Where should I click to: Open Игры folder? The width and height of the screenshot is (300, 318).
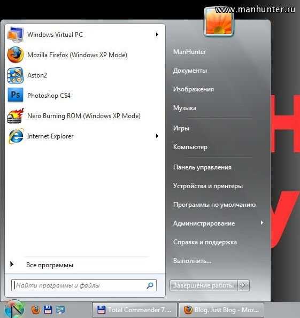[181, 128]
